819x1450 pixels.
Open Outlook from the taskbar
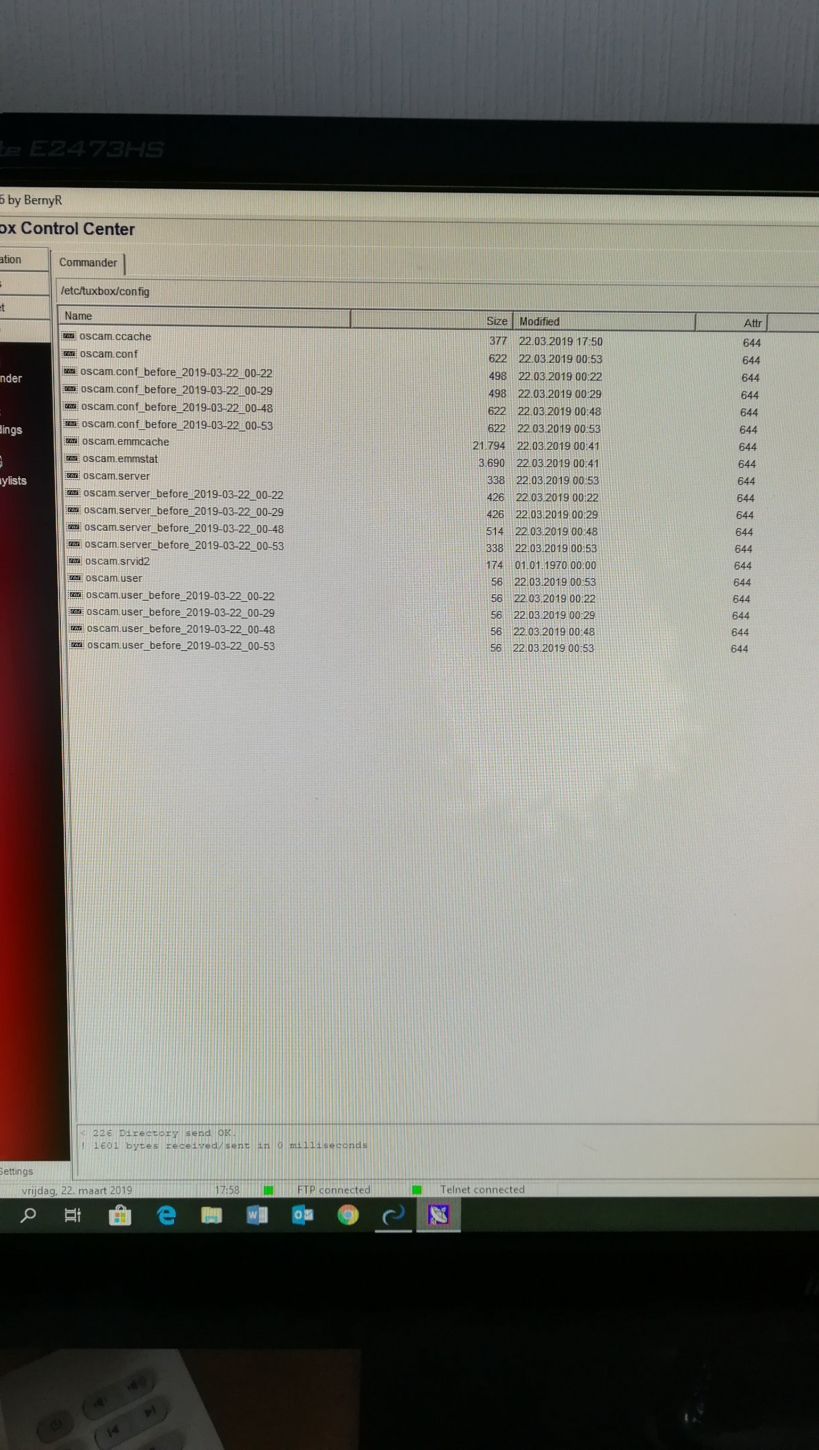coord(302,1215)
